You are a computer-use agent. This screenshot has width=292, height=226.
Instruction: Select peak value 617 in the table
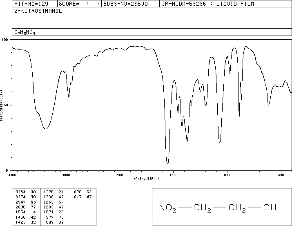78,197
